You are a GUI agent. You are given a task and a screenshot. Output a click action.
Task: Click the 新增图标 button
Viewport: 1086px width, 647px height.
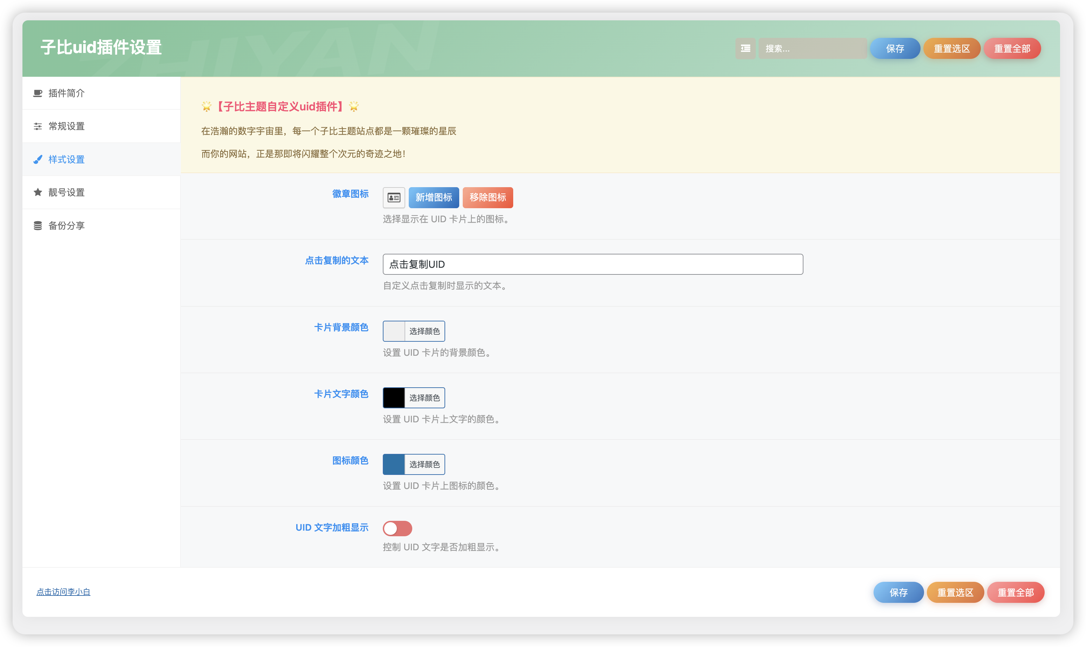pyautogui.click(x=434, y=198)
